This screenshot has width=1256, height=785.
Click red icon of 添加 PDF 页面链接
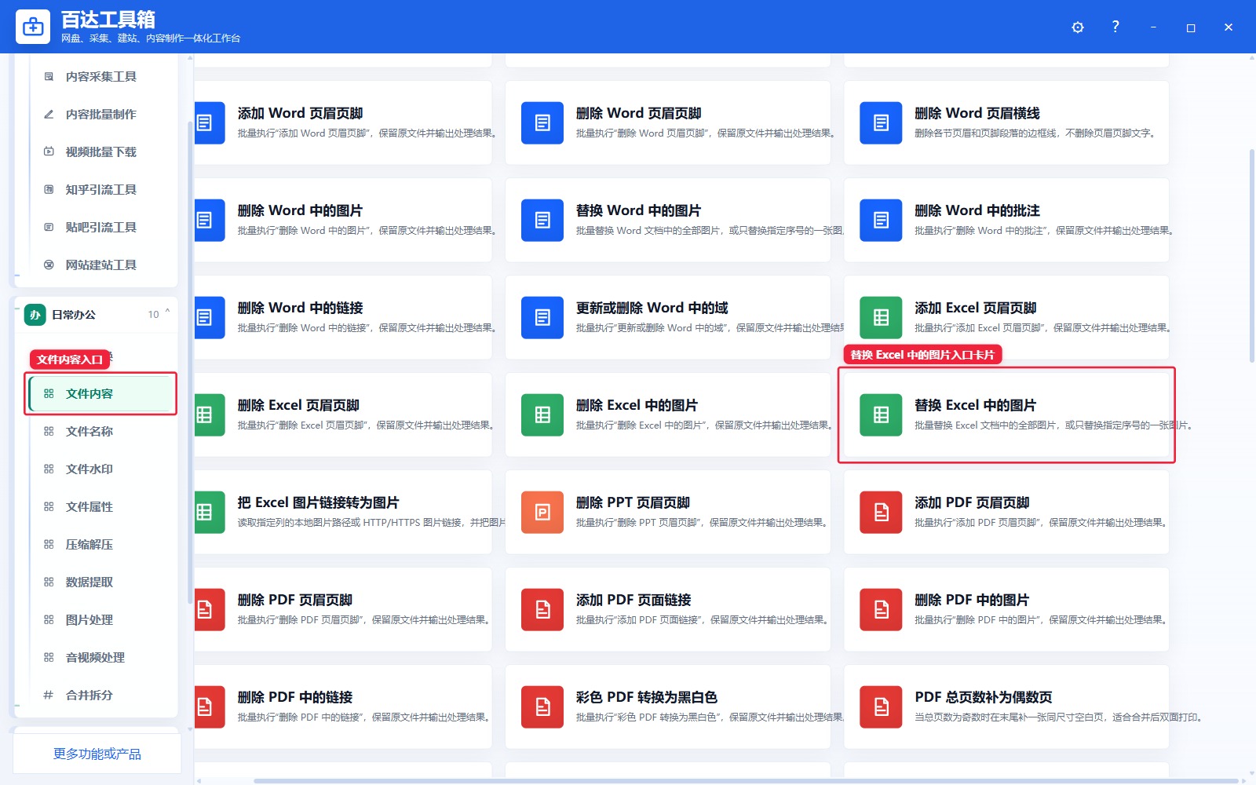pos(542,609)
